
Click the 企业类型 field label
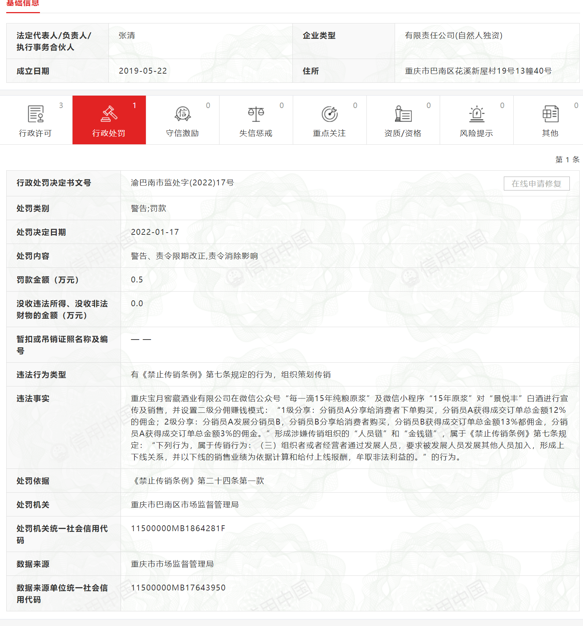pyautogui.click(x=319, y=36)
